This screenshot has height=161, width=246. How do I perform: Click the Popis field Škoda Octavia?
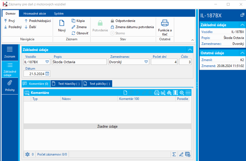coord(79,62)
